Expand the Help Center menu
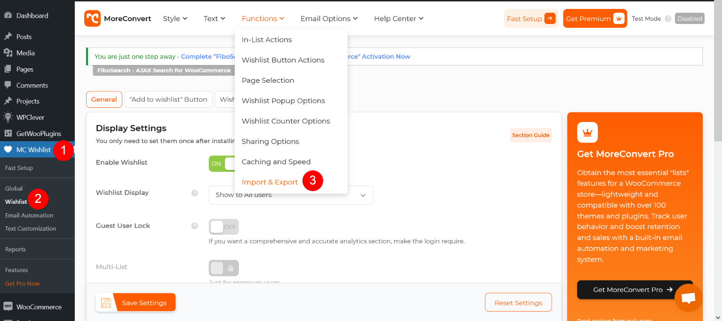722x321 pixels. point(399,18)
